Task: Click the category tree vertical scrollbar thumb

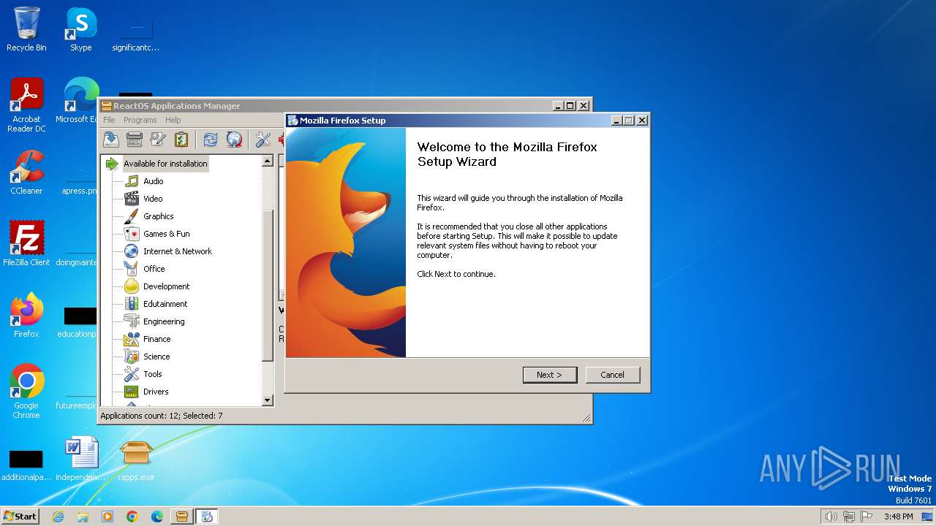Action: (x=267, y=286)
